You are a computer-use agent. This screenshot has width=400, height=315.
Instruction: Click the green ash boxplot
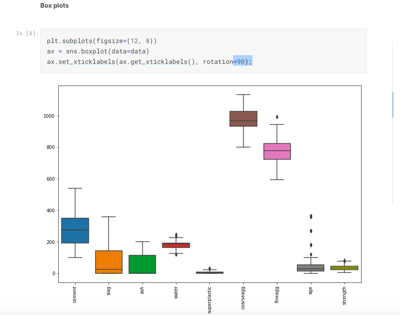143,265
